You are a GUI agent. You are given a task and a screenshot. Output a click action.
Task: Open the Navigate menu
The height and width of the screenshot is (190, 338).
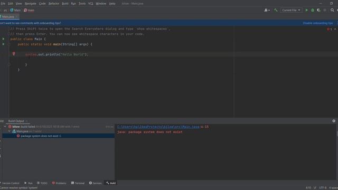[x=30, y=4]
